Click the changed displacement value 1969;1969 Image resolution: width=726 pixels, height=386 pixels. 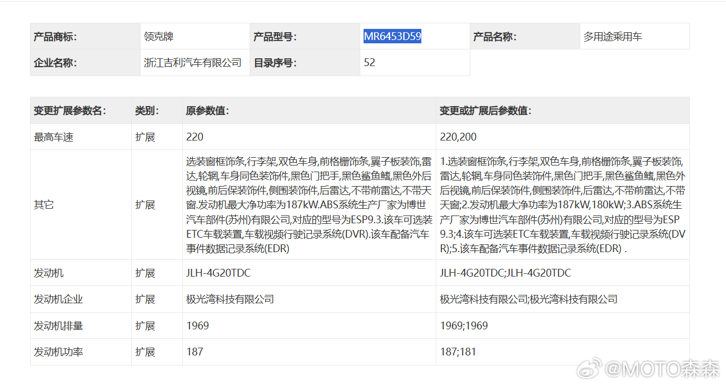click(464, 325)
